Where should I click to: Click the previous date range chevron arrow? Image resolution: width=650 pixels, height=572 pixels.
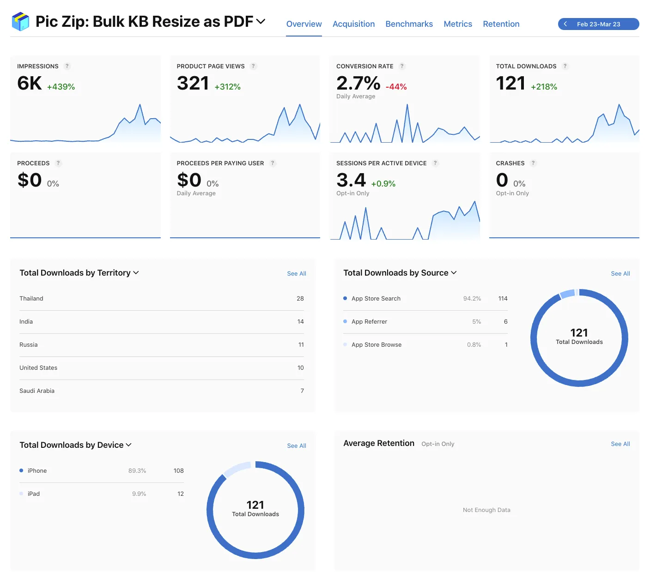[565, 24]
